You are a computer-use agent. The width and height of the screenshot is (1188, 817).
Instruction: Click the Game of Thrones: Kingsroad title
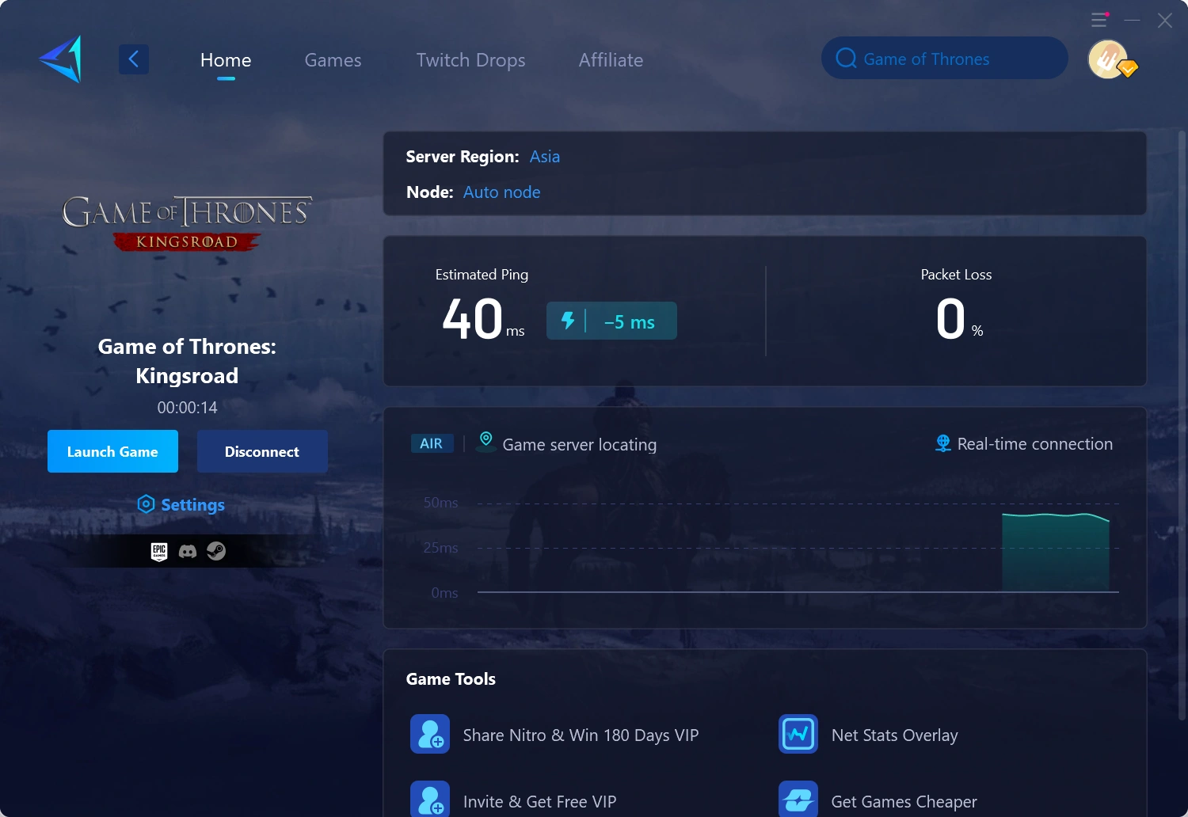(x=187, y=361)
